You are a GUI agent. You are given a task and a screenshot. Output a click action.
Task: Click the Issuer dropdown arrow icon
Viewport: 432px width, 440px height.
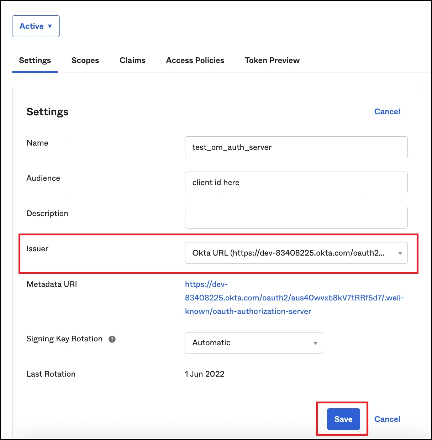pos(399,253)
